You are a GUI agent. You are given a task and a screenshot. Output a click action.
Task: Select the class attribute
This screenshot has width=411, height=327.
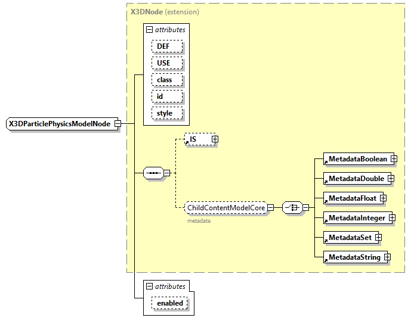167,80
